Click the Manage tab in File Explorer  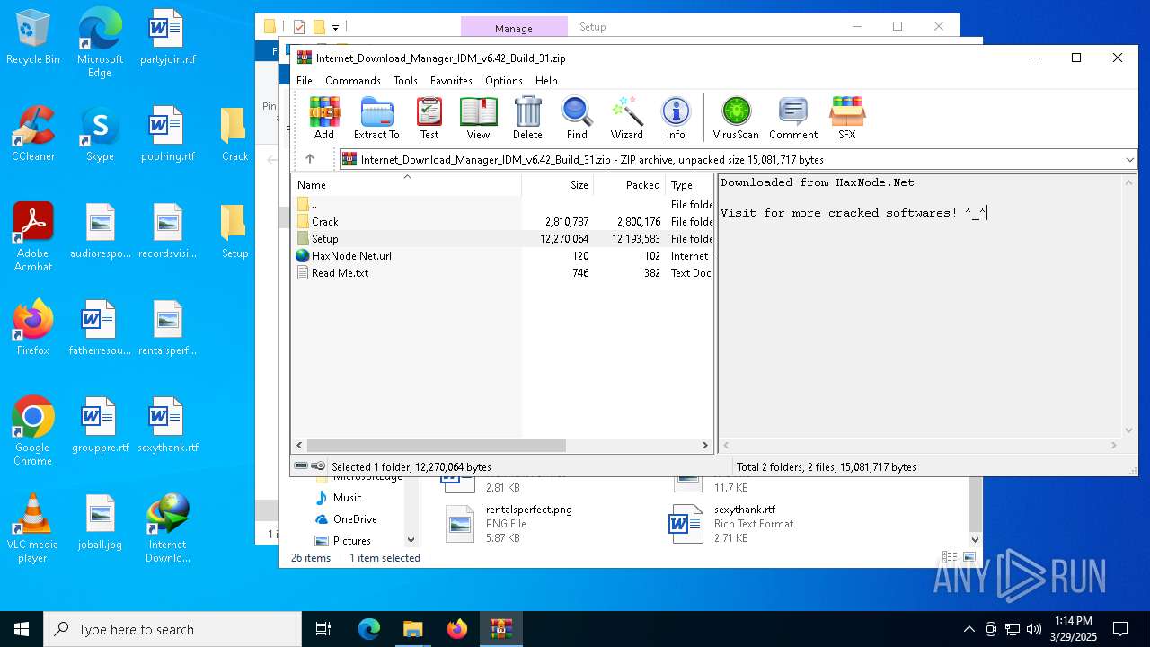click(x=514, y=28)
